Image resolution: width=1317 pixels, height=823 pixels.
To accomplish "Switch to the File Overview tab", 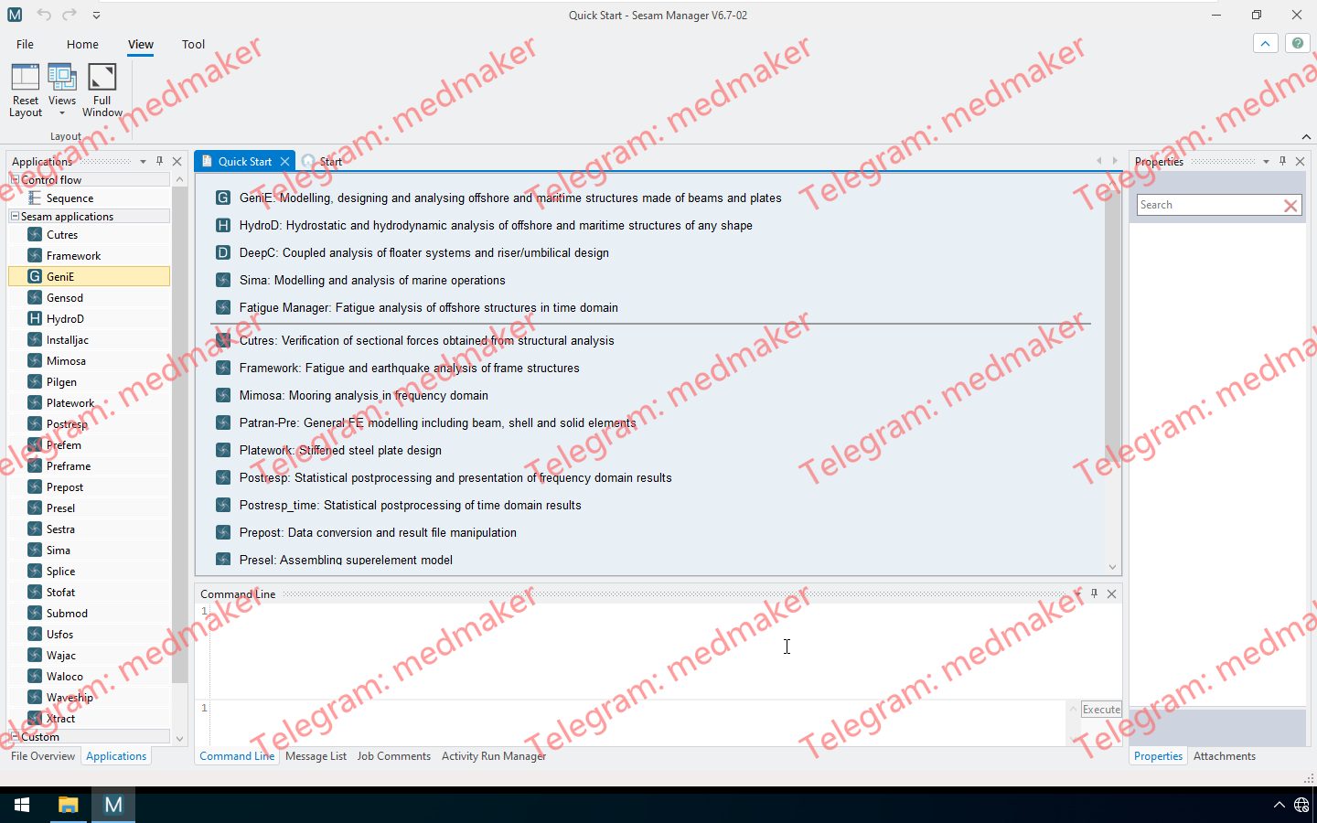I will point(43,756).
